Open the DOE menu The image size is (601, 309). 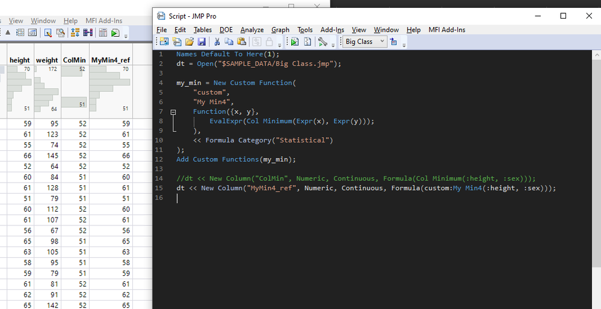226,30
